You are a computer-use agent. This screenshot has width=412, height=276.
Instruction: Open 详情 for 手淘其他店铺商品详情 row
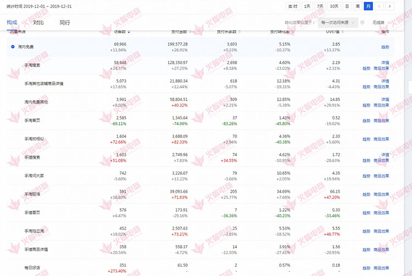pyautogui.click(x=385, y=81)
